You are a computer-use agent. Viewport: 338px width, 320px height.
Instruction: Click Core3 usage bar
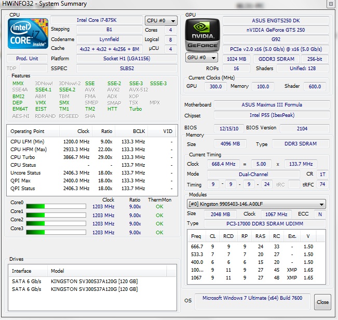coord(56,232)
